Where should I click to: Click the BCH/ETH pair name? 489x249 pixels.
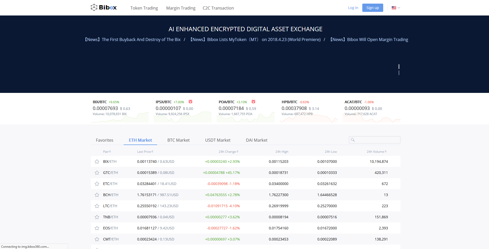pyautogui.click(x=111, y=195)
